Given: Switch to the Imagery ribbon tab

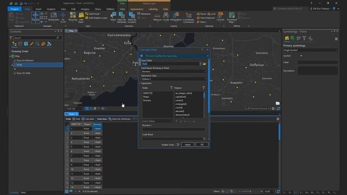Looking at the screenshot, I should click(85, 9).
